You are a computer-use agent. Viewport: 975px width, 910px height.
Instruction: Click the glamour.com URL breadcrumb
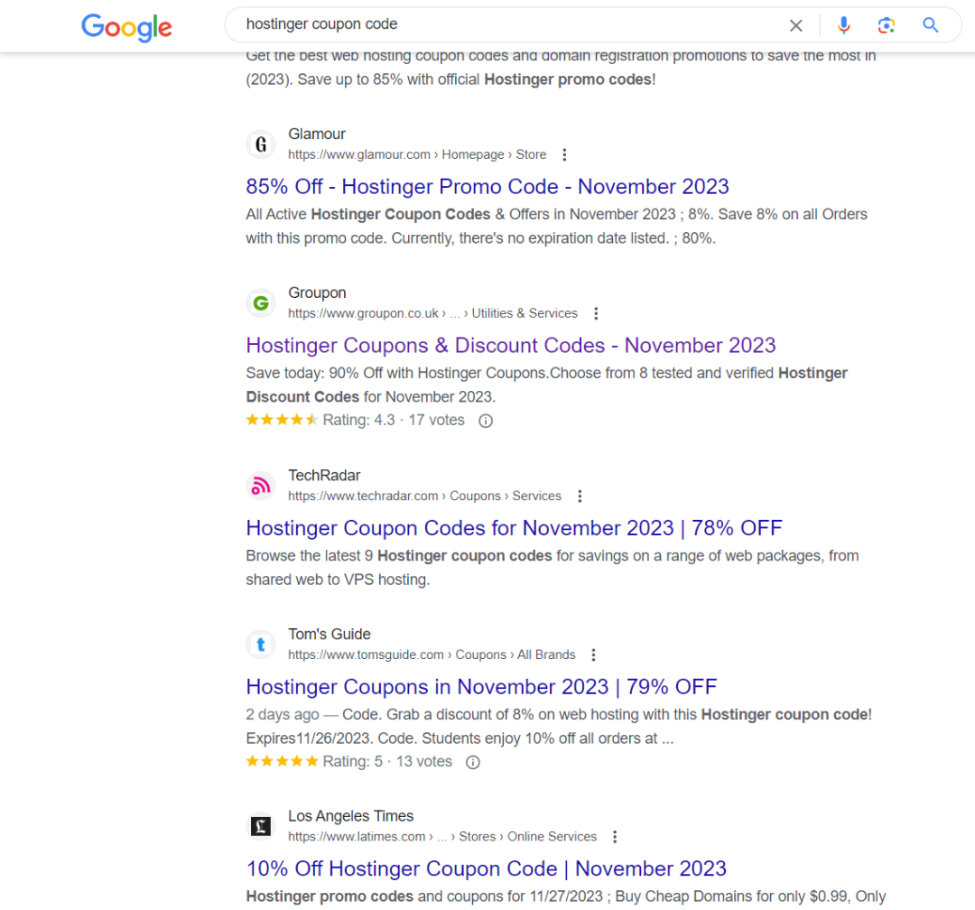click(x=417, y=155)
